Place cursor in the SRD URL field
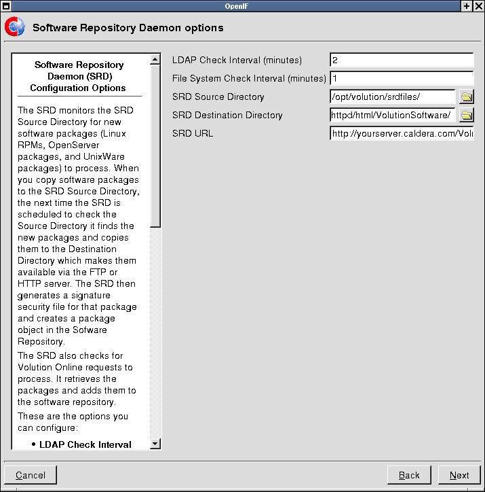485x492 pixels. pyautogui.click(x=401, y=133)
